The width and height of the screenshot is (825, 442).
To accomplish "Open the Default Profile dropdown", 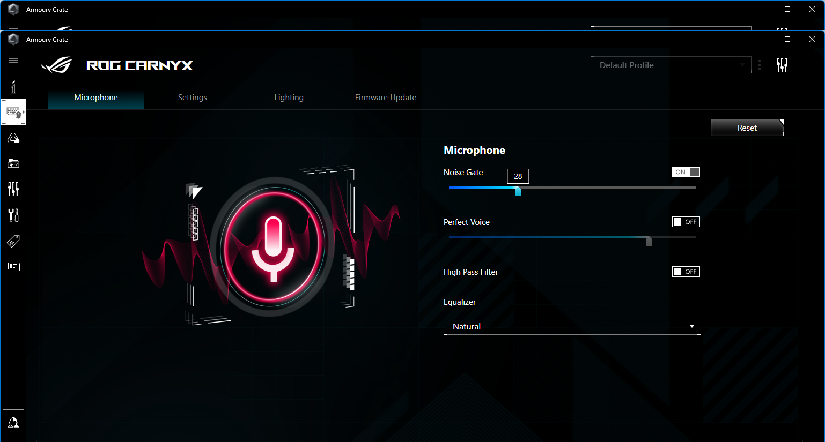I will (671, 65).
